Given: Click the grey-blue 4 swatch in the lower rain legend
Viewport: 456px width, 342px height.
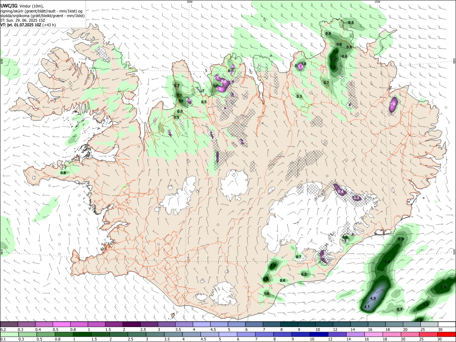Looking at the screenshot, I should coord(191,334).
